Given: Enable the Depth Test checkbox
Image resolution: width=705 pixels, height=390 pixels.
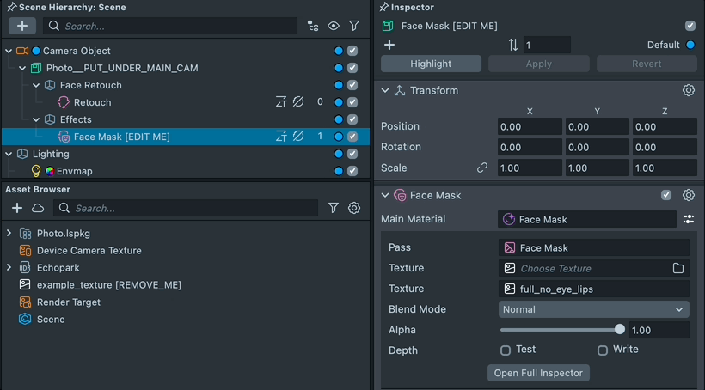Looking at the screenshot, I should [506, 350].
